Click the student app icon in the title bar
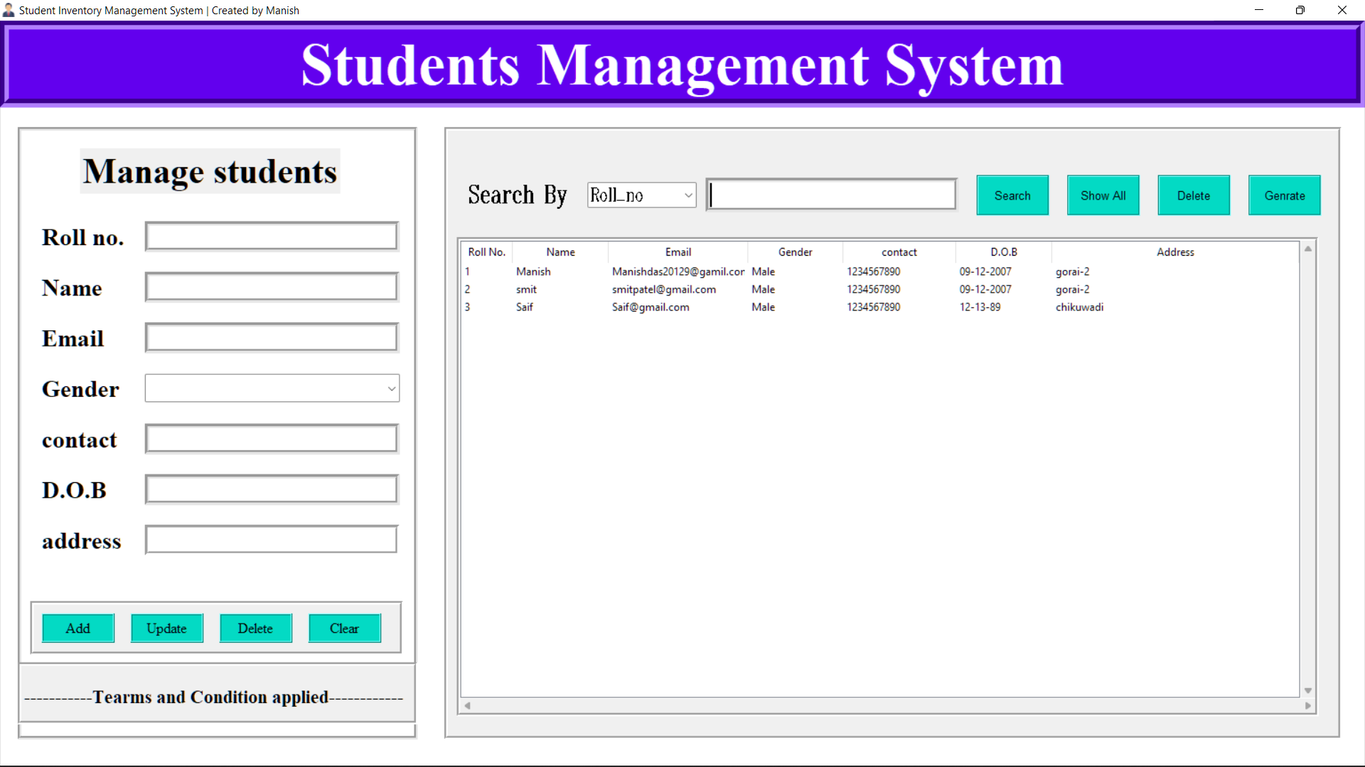Image resolution: width=1365 pixels, height=767 pixels. (x=8, y=10)
